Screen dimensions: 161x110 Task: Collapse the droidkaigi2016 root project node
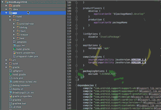[x=2, y=2]
